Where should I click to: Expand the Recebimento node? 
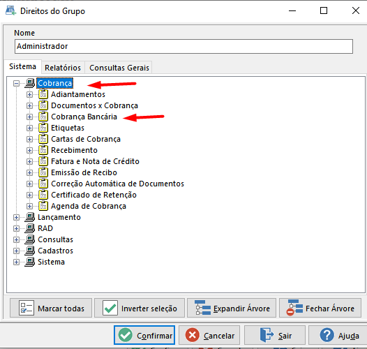coord(29,150)
